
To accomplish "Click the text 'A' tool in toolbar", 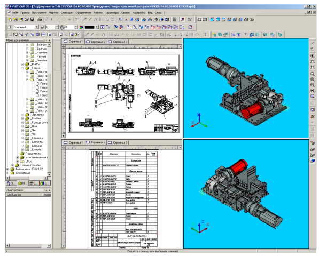I will 96,20.
